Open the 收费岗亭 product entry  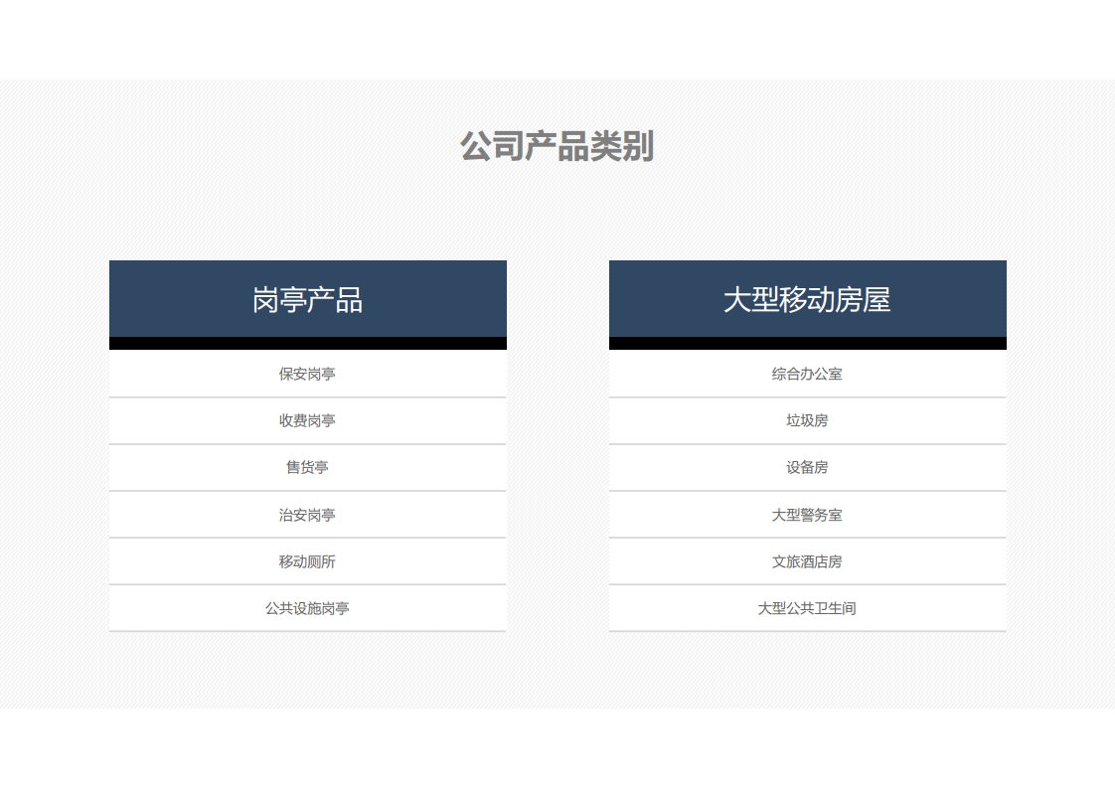click(x=307, y=420)
